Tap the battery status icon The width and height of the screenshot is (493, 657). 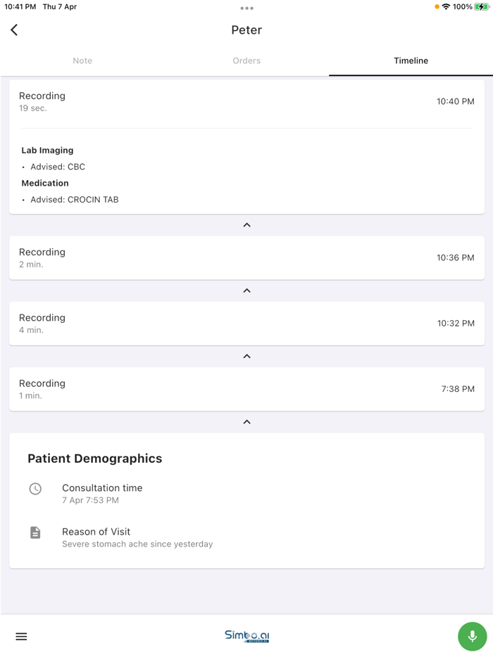[x=482, y=7]
